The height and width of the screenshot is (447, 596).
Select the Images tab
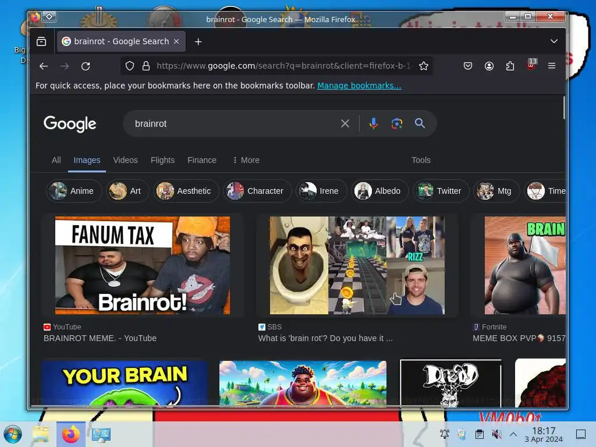click(x=87, y=160)
